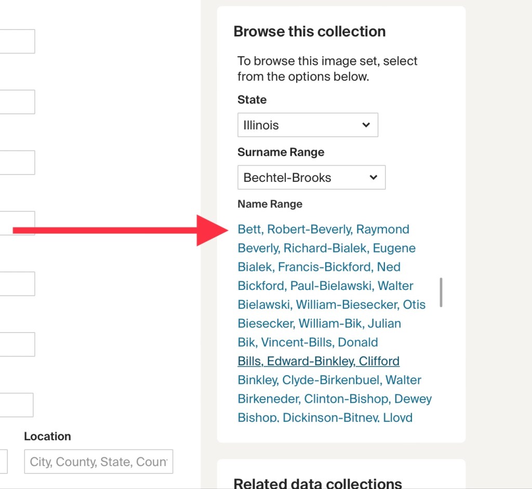
Task: Browse Birkeneder, Clinton-Bishop, Dewey records
Action: 335,399
